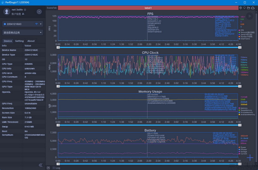Click the CPU Clock chart title
Viewport: 258px width, 170px height.
150,53
